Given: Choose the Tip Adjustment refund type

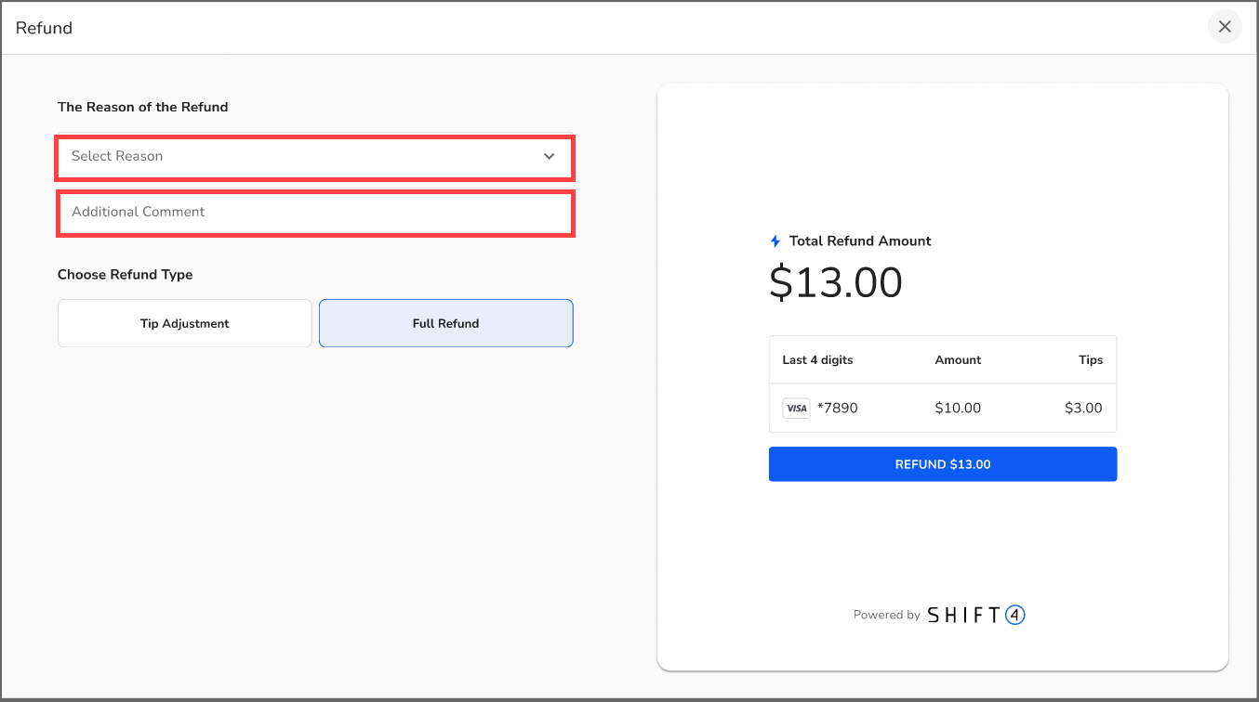Looking at the screenshot, I should 184,323.
